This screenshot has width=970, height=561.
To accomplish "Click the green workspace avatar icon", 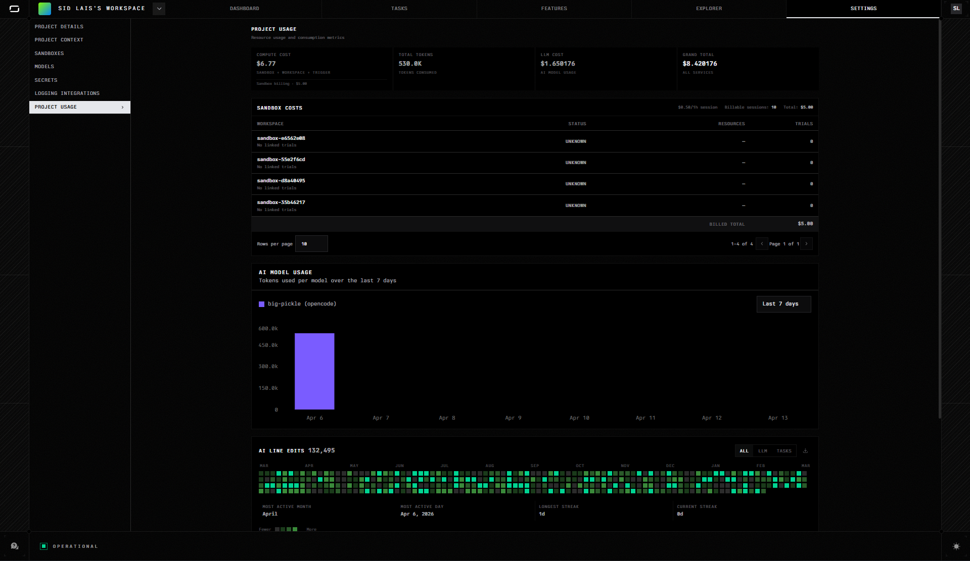I will pos(44,9).
